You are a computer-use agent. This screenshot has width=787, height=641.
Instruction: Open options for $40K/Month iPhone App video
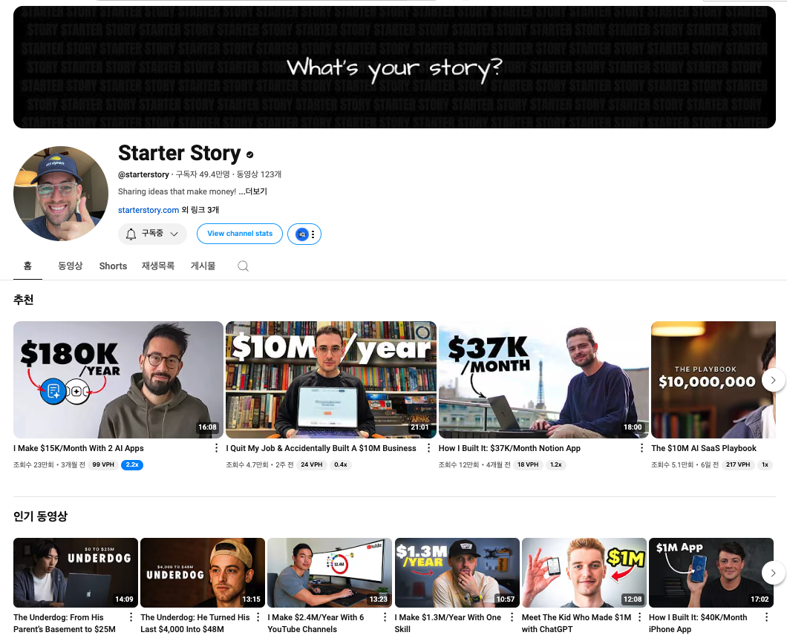coord(766,617)
